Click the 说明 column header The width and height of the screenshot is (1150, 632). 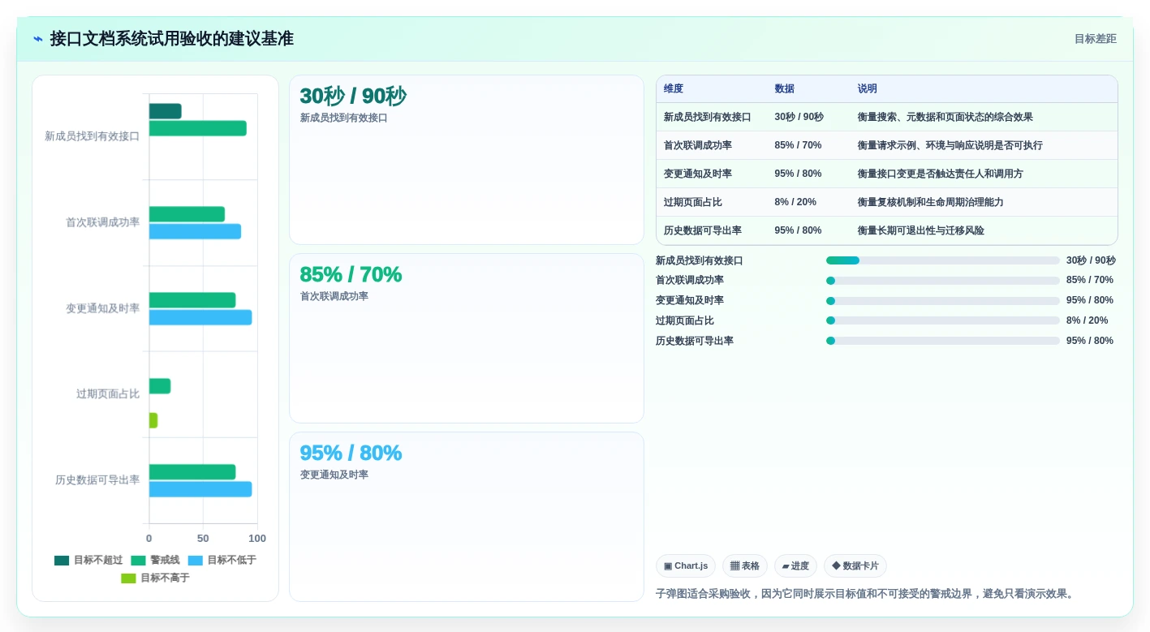(x=868, y=89)
